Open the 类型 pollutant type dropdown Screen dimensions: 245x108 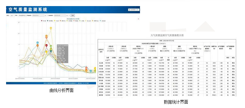coord(12,15)
